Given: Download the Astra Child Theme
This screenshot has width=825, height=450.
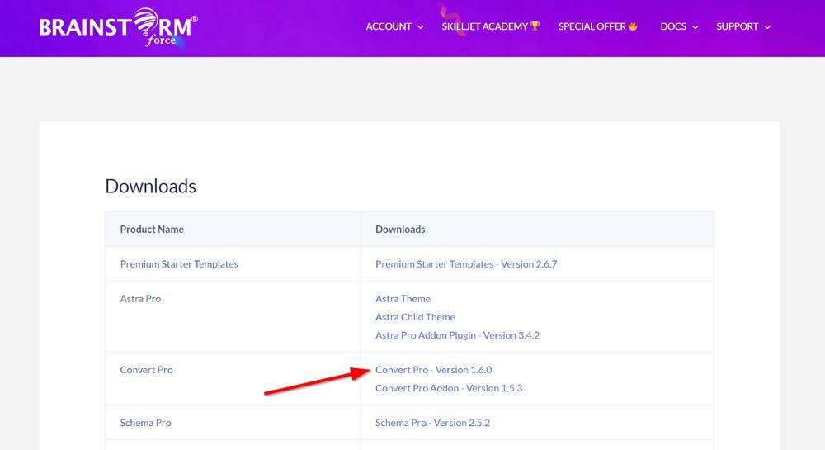Looking at the screenshot, I should [x=415, y=317].
